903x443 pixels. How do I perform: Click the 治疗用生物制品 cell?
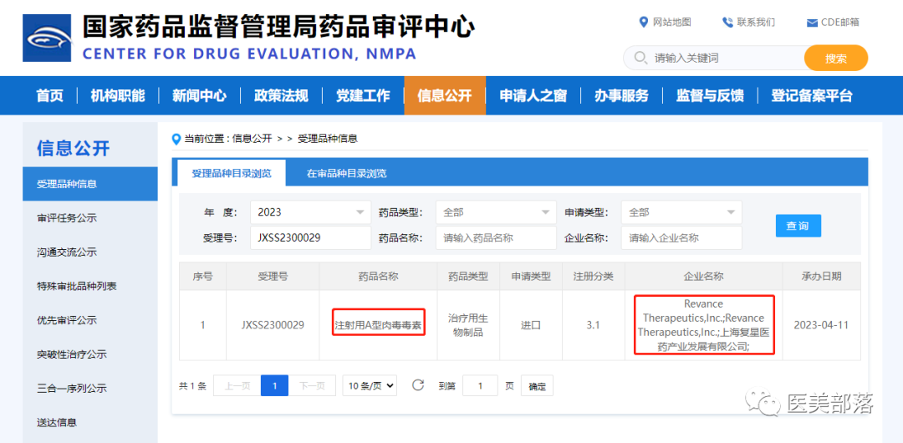[x=468, y=325]
